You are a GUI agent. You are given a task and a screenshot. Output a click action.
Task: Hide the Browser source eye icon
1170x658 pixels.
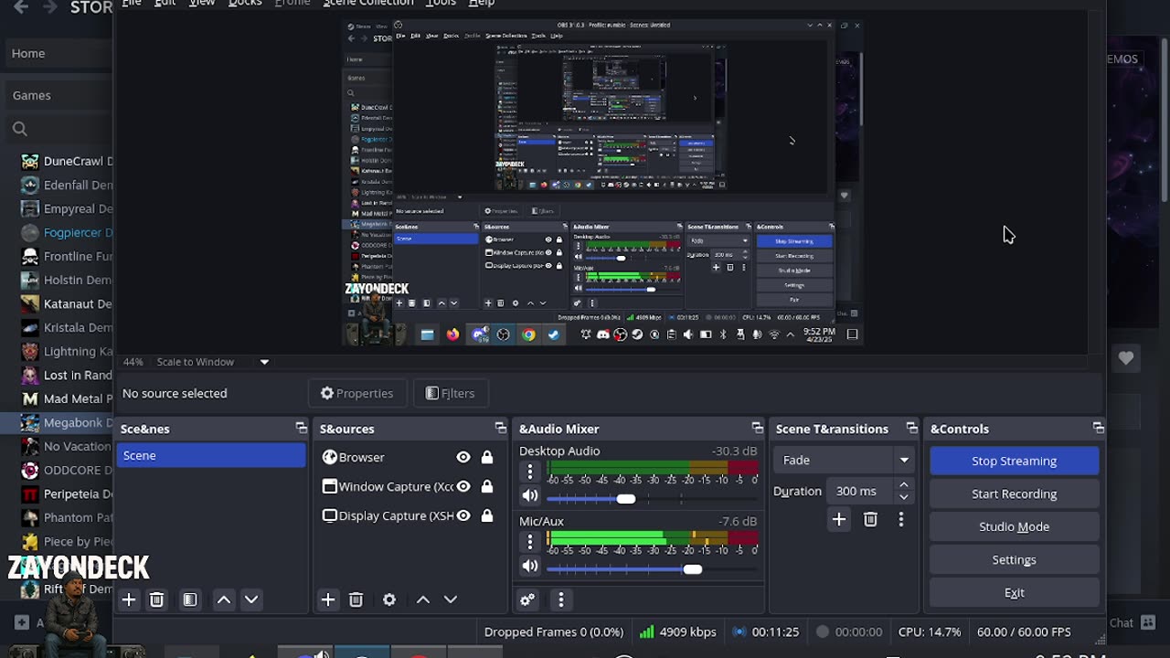pyautogui.click(x=463, y=457)
